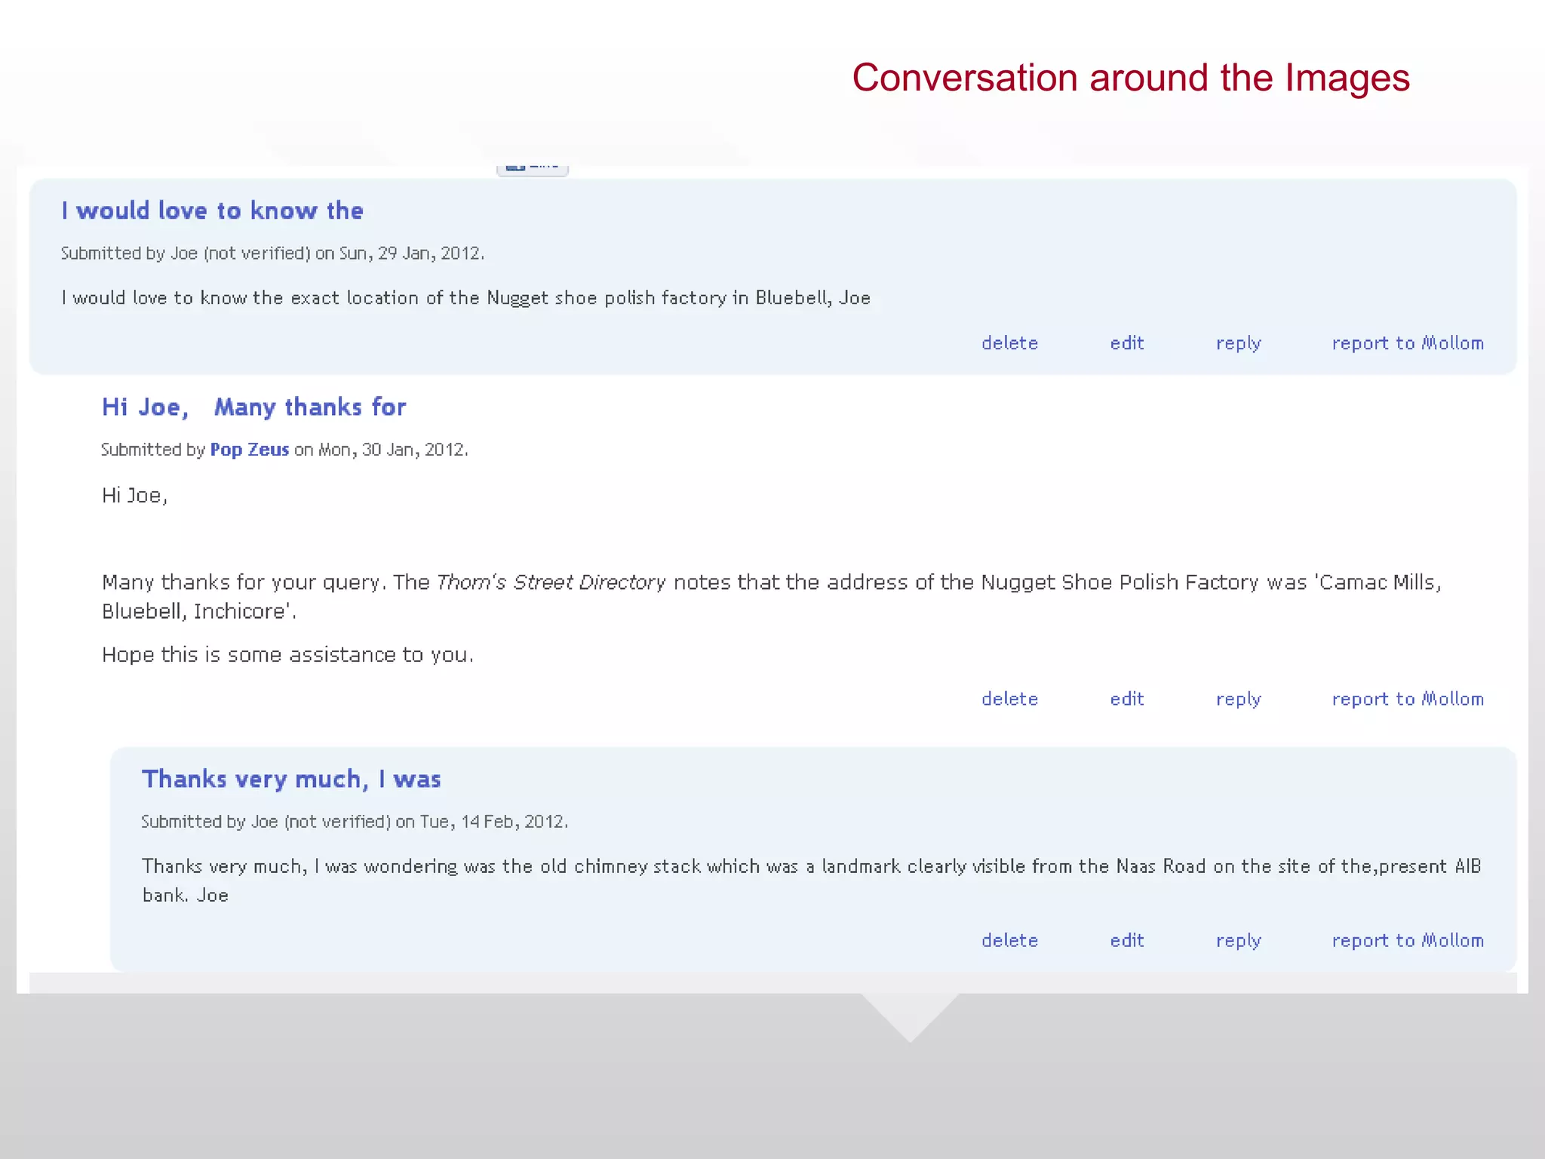The width and height of the screenshot is (1545, 1159).
Task: Reply to Joe's 14 Feb comment
Action: 1238,942
